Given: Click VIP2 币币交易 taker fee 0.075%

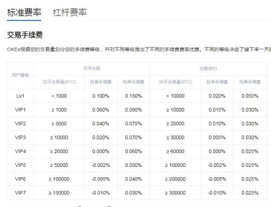Looking at the screenshot, I should pyautogui.click(x=133, y=124).
